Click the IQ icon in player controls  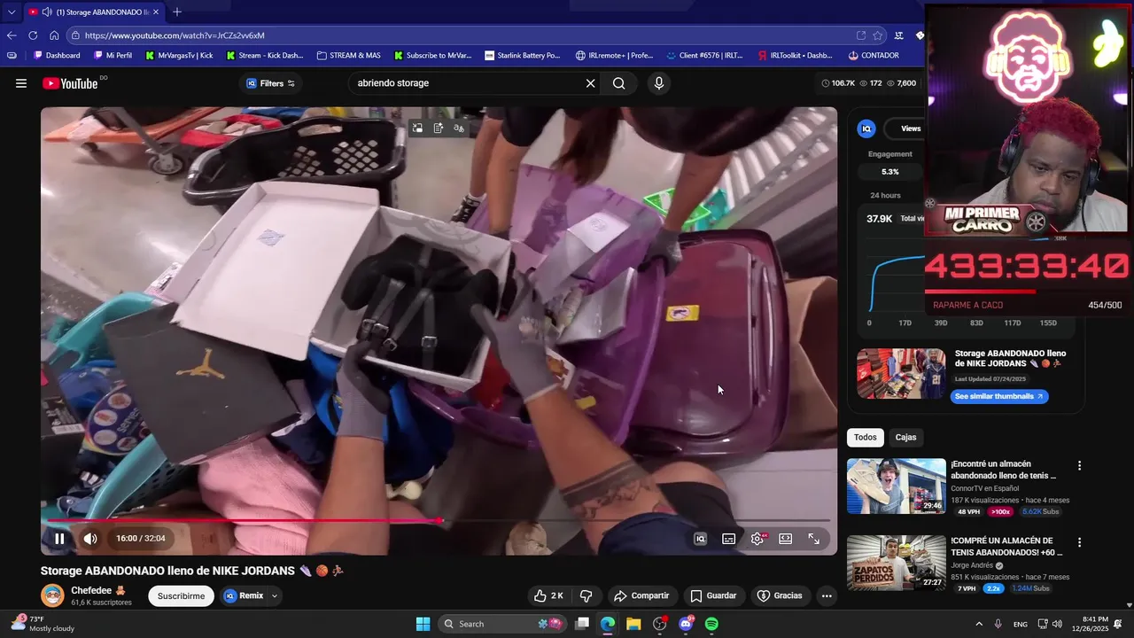(700, 538)
